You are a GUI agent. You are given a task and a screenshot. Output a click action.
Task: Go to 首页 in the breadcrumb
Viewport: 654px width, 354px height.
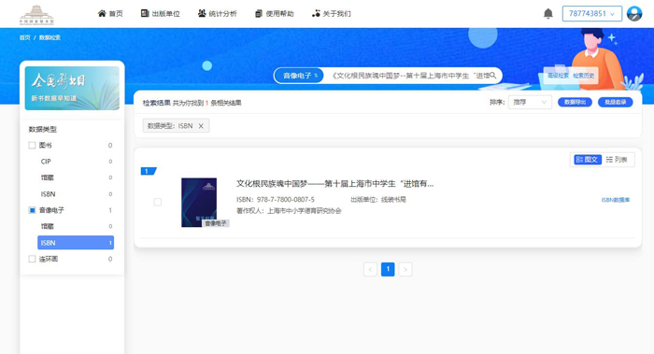[24, 37]
